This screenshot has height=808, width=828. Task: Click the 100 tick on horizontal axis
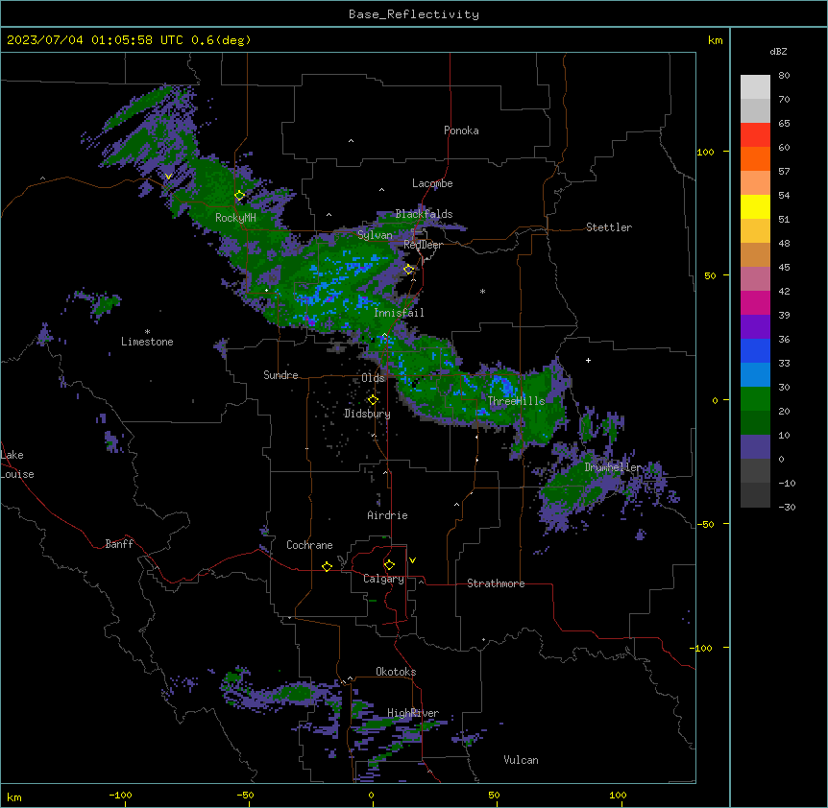[618, 795]
